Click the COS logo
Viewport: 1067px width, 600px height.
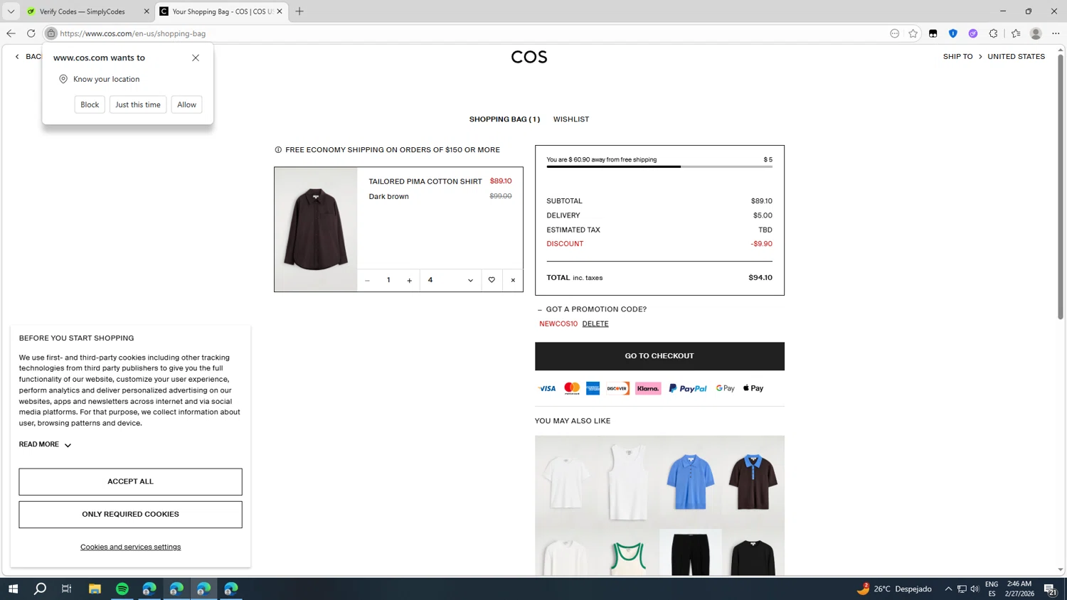529,57
